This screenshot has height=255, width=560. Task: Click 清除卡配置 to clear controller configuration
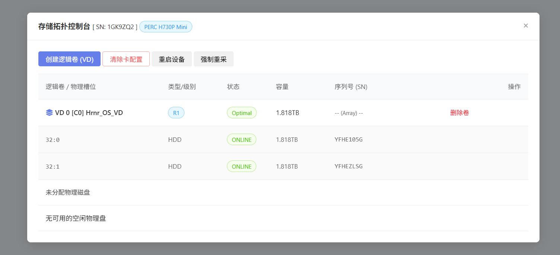pyautogui.click(x=126, y=58)
